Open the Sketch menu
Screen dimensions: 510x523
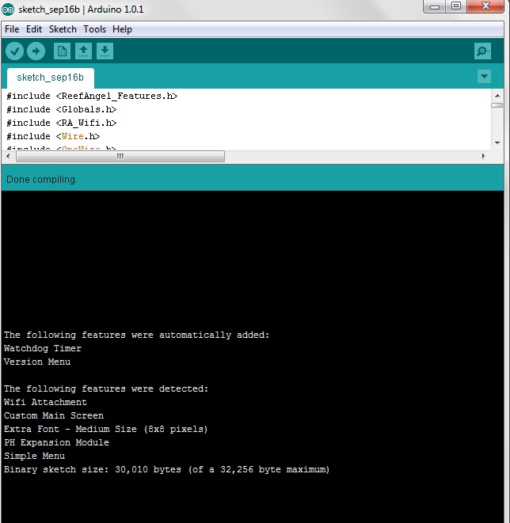pos(63,29)
